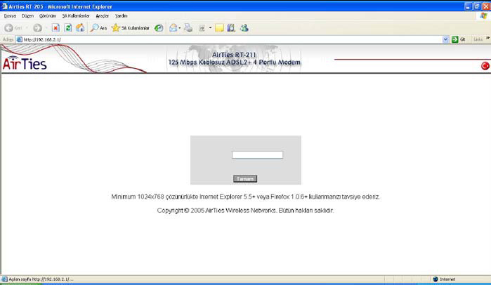Click the Print toolbar icon
Viewport: 491px width, 285px height.
[x=188, y=28]
